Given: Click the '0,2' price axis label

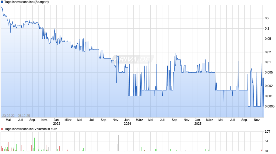Looking at the screenshot, I should coord(267,18).
